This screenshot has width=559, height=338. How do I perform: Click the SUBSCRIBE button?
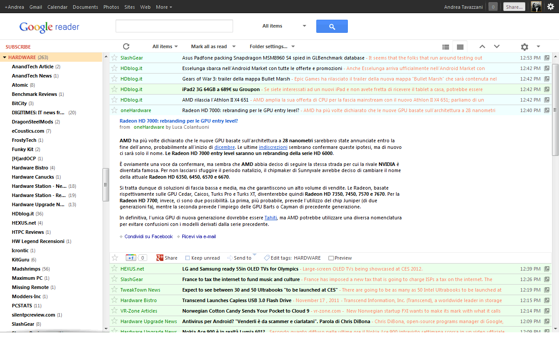(18, 47)
